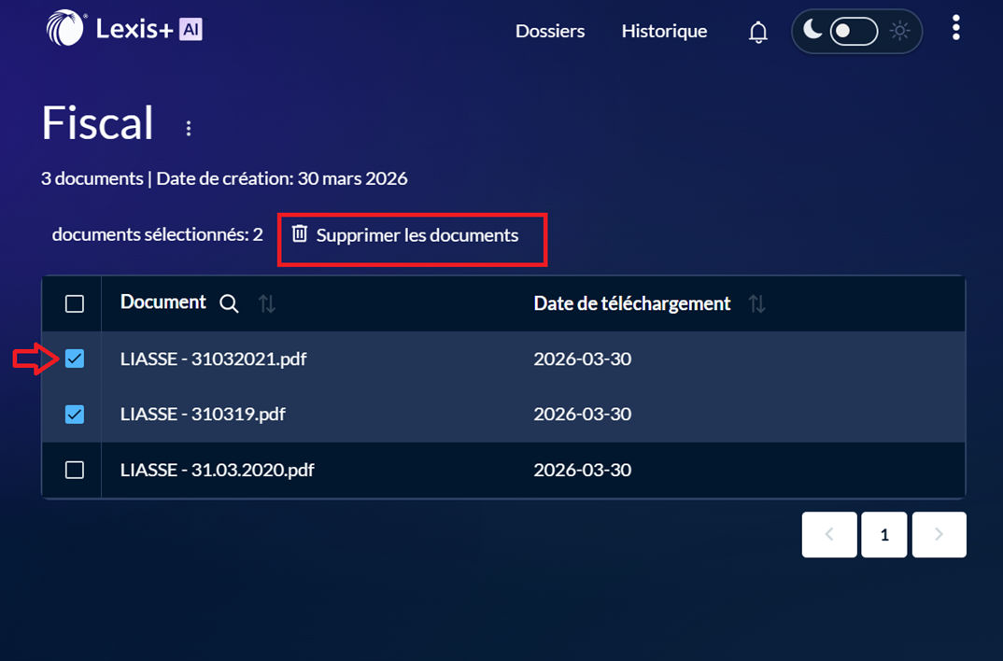Screen dimensions: 1003x661
Task: Open the three-dot menu beside Fiscal title
Action: pos(189,129)
